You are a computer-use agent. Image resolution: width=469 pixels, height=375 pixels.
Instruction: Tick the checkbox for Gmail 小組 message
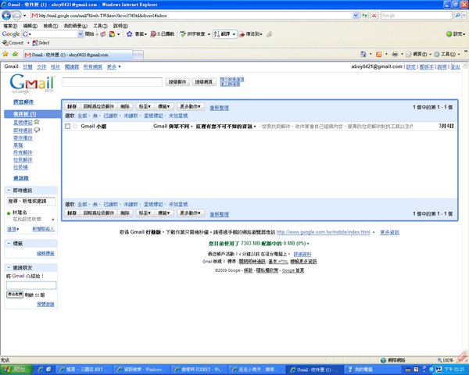tap(67, 127)
